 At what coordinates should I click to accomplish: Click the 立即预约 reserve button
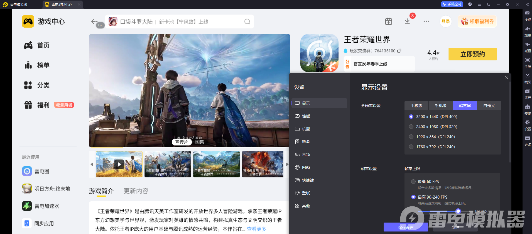(x=472, y=54)
